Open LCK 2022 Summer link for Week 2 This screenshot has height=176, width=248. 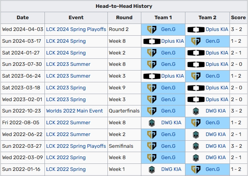click(x=68, y=134)
